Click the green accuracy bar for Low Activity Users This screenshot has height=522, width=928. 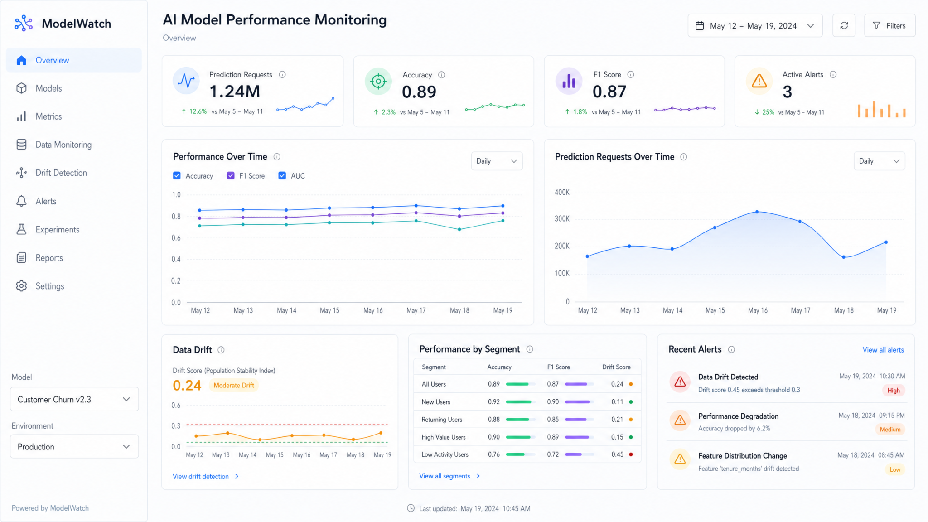tap(515, 454)
